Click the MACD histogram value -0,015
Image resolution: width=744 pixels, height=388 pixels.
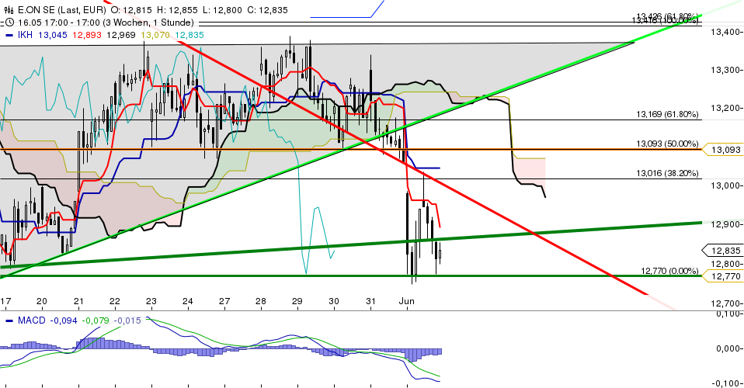(x=128, y=320)
